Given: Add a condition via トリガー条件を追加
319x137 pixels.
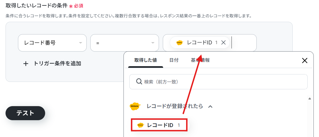Looking at the screenshot, I should (52, 64).
